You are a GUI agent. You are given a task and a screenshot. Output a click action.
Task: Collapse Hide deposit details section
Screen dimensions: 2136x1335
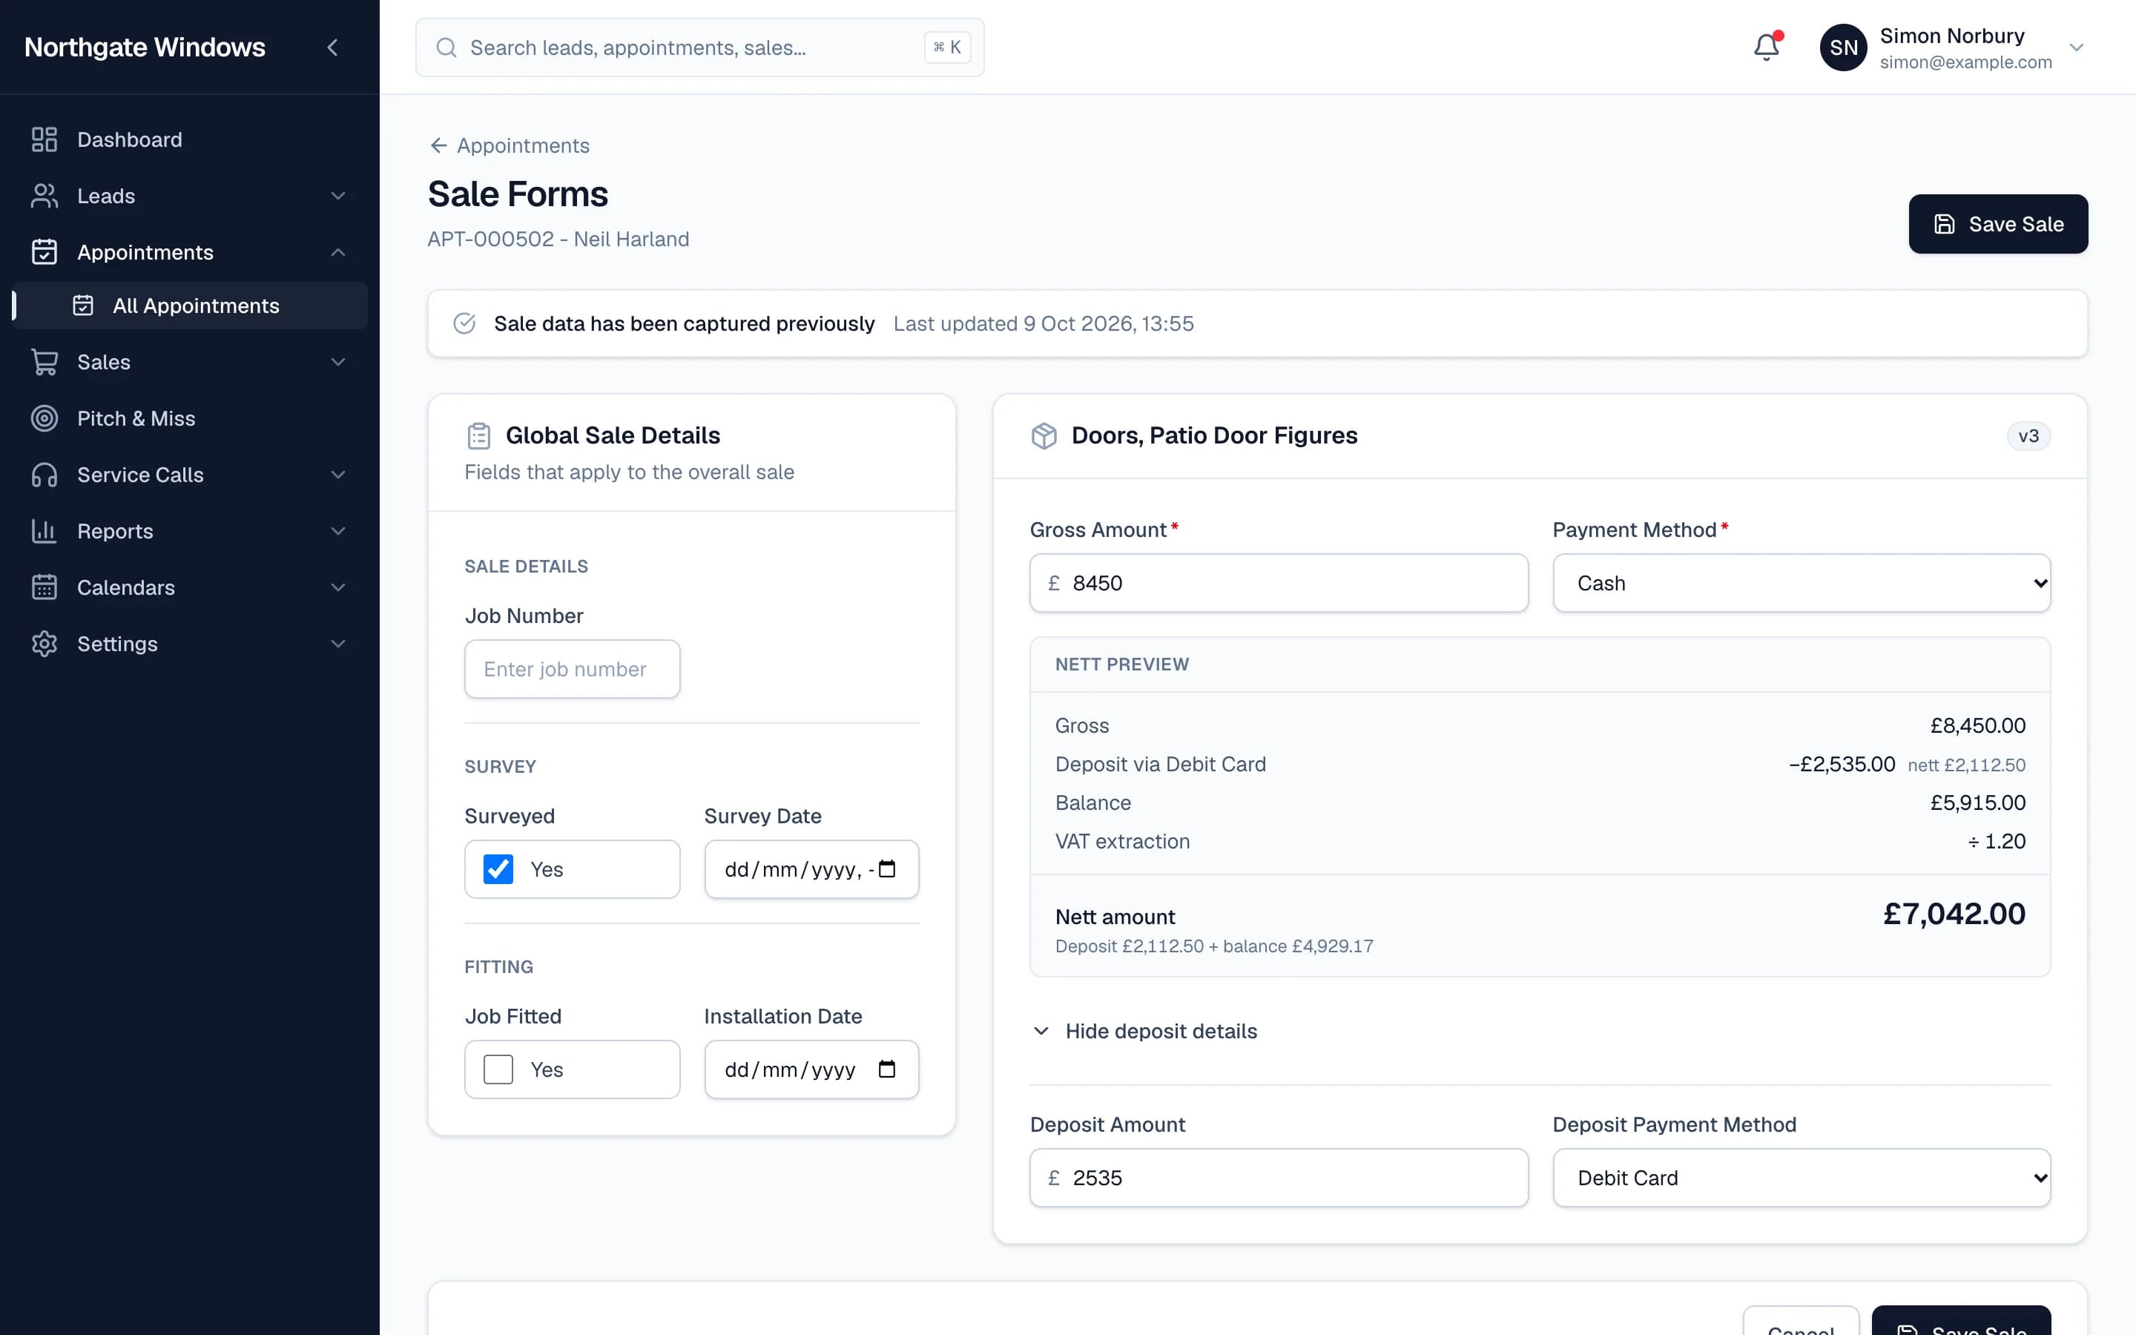click(x=1145, y=1031)
